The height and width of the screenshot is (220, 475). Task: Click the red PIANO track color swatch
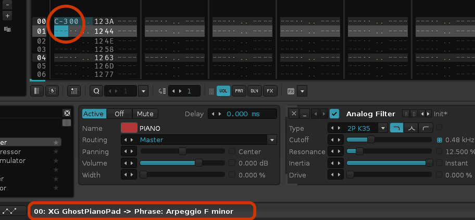click(129, 128)
